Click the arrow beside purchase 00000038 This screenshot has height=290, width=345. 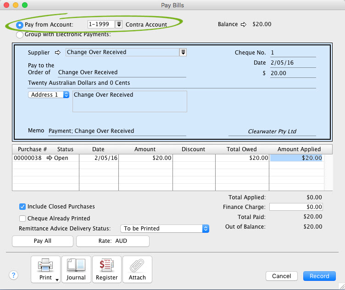coord(50,158)
